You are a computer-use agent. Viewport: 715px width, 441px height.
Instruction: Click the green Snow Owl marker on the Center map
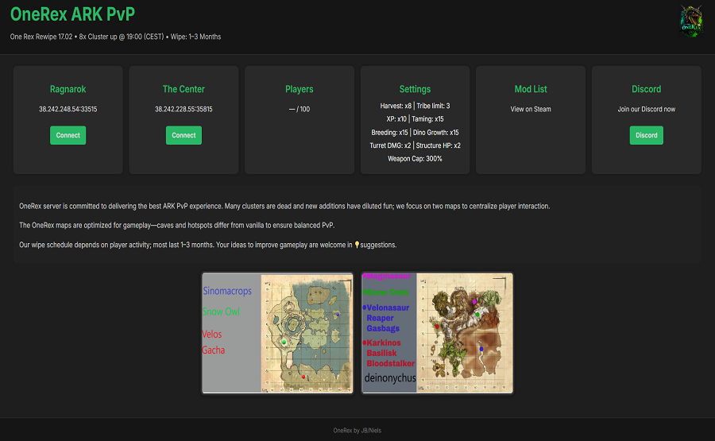(x=284, y=342)
